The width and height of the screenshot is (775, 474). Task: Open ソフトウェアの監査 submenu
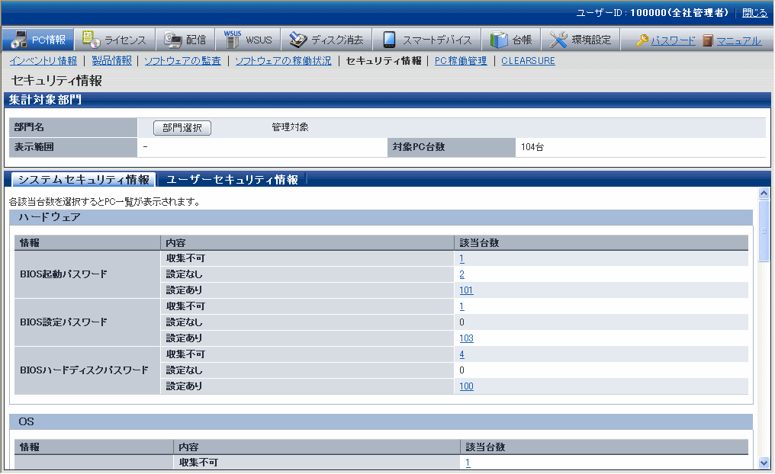tap(182, 61)
